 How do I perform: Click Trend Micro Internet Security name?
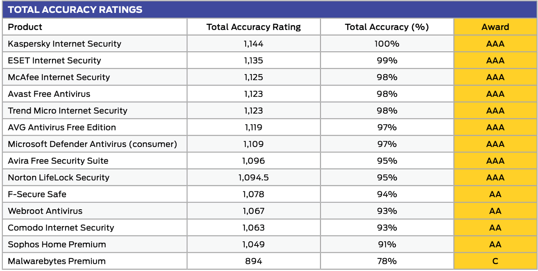point(67,111)
